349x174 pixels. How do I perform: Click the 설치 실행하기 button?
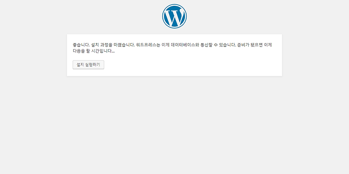(x=88, y=65)
